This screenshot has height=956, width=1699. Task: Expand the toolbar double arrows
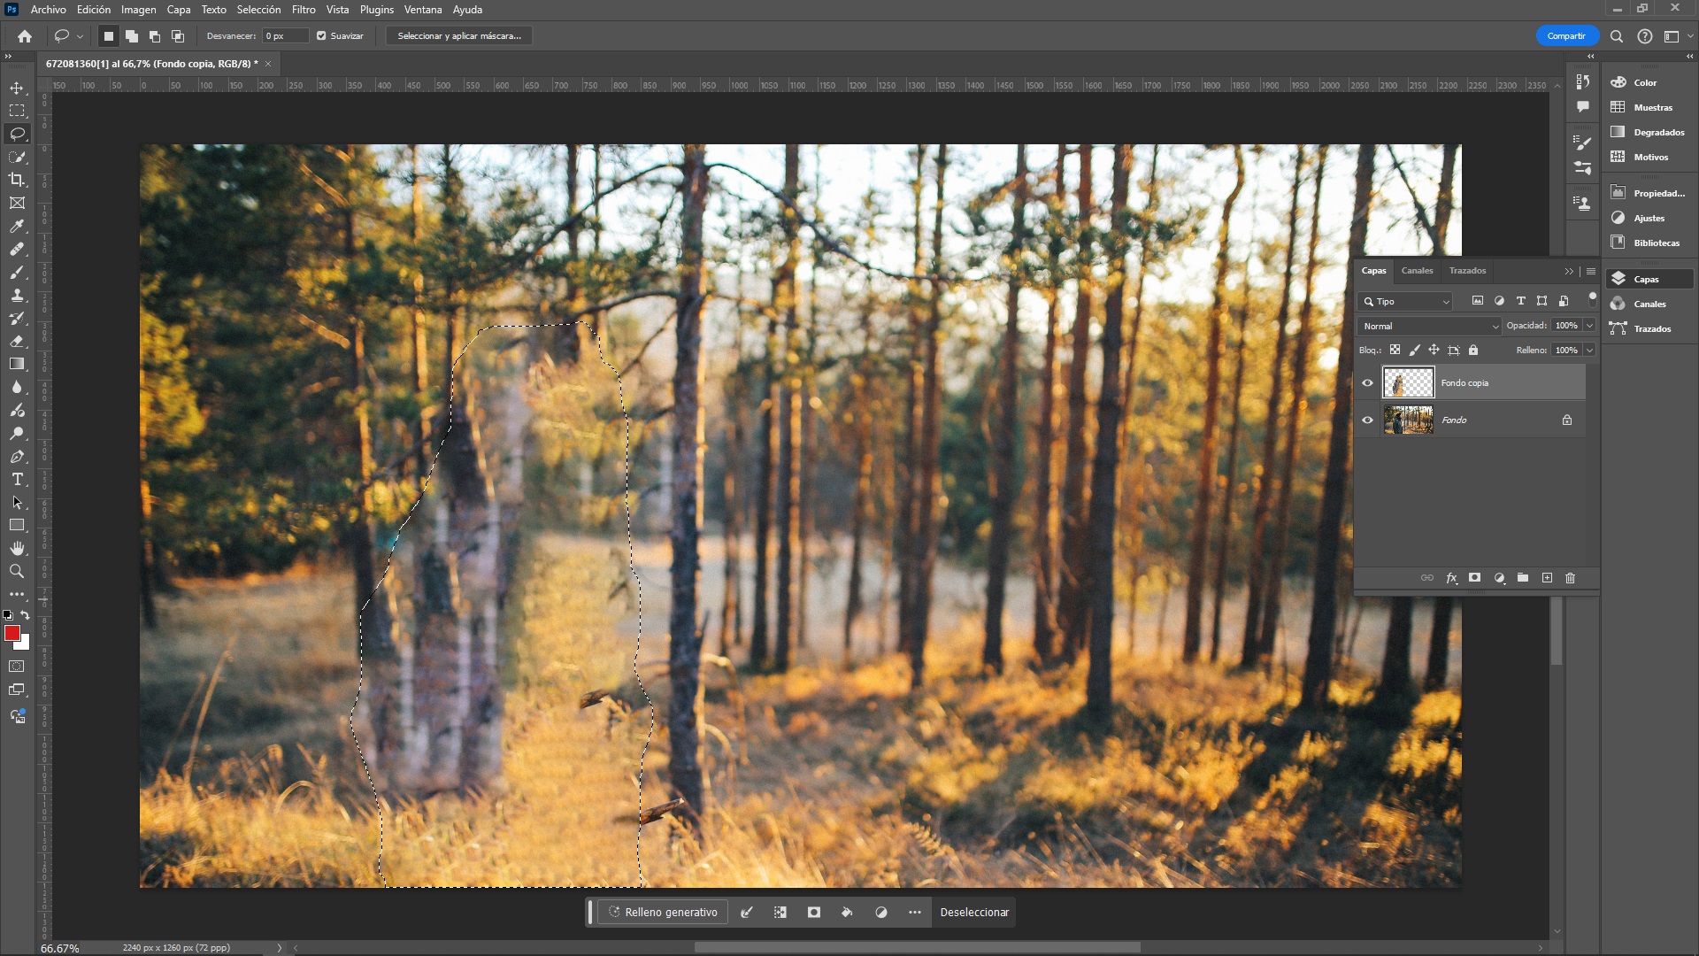point(9,56)
